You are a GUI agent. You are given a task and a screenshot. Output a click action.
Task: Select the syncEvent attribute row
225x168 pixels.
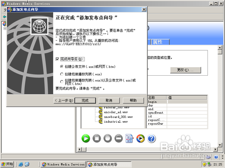pyautogui.click(x=177, y=113)
